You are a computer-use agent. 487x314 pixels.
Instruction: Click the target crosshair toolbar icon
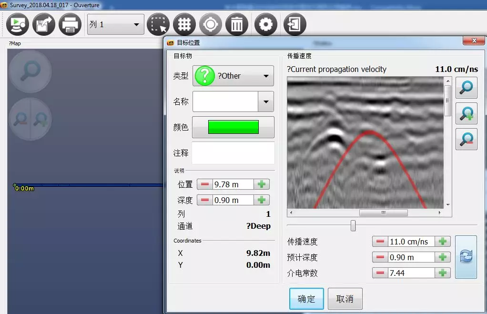(x=210, y=24)
